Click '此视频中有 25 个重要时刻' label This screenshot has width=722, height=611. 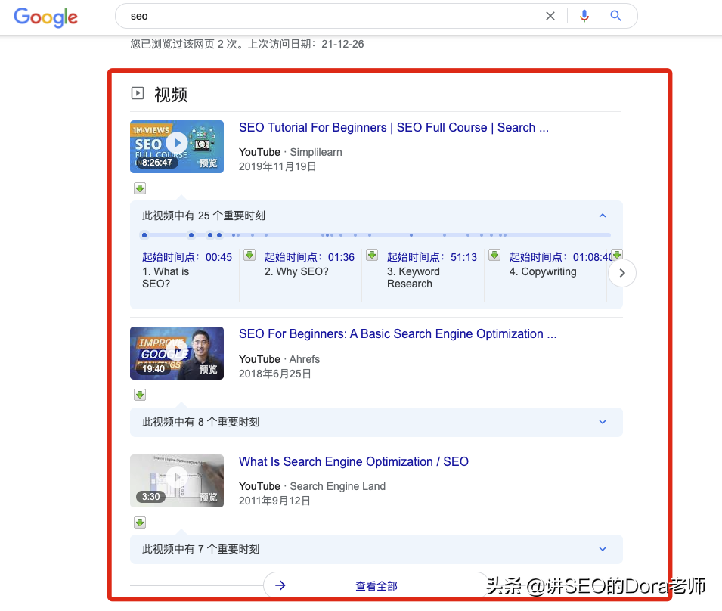(203, 216)
